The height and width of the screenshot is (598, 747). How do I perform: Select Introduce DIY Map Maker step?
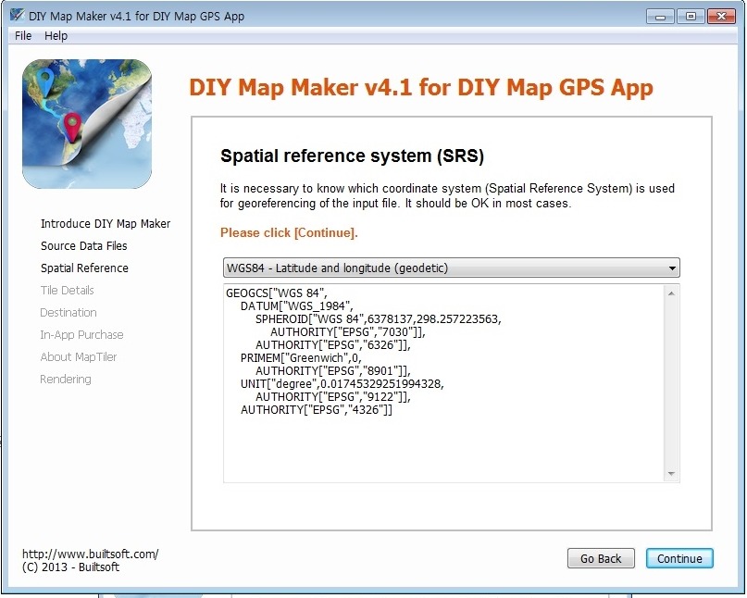pos(106,223)
